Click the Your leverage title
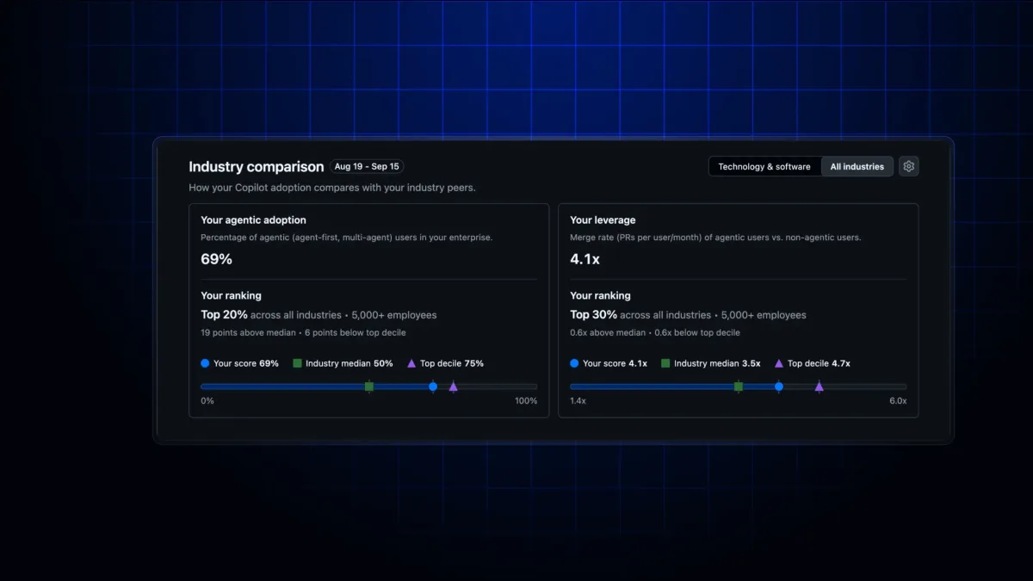 coord(603,220)
